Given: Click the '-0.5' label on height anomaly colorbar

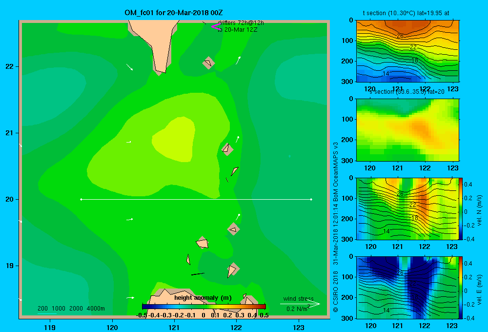Looking at the screenshot, I should coord(142,315).
